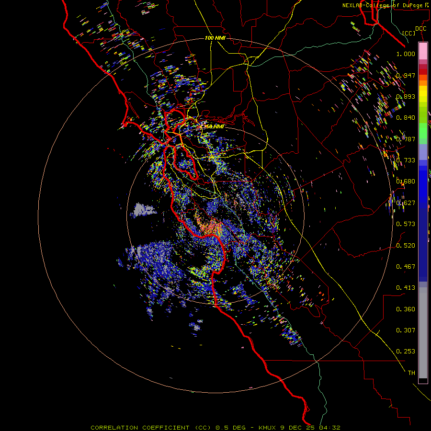Select the 0.680 scale value
This screenshot has width=431, height=431.
(x=406, y=181)
